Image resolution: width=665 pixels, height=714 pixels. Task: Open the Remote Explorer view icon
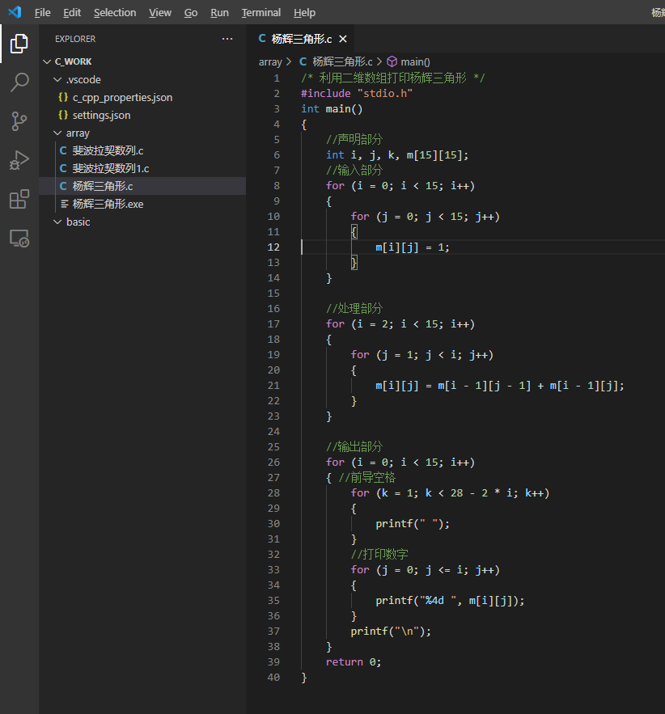(x=19, y=239)
